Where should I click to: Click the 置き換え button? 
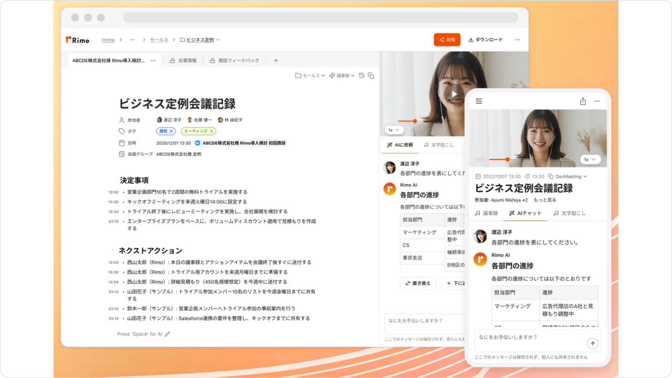[418, 283]
